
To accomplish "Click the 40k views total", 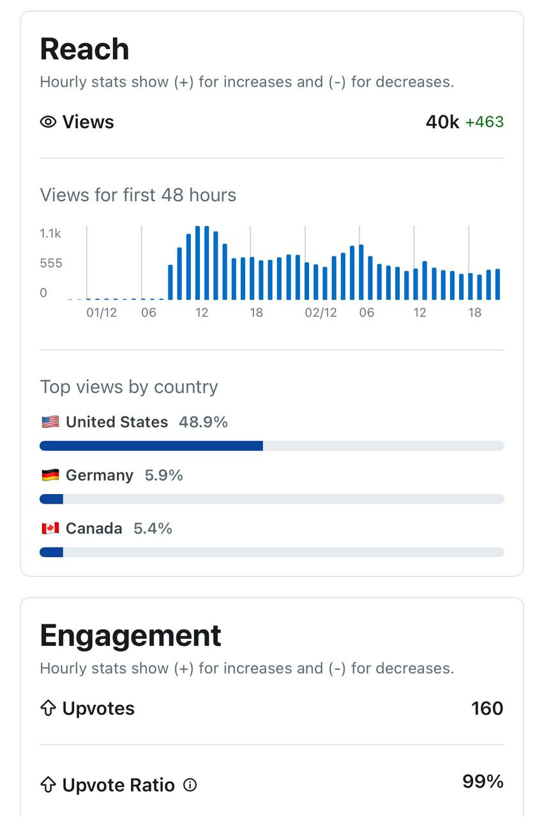I will [x=442, y=122].
